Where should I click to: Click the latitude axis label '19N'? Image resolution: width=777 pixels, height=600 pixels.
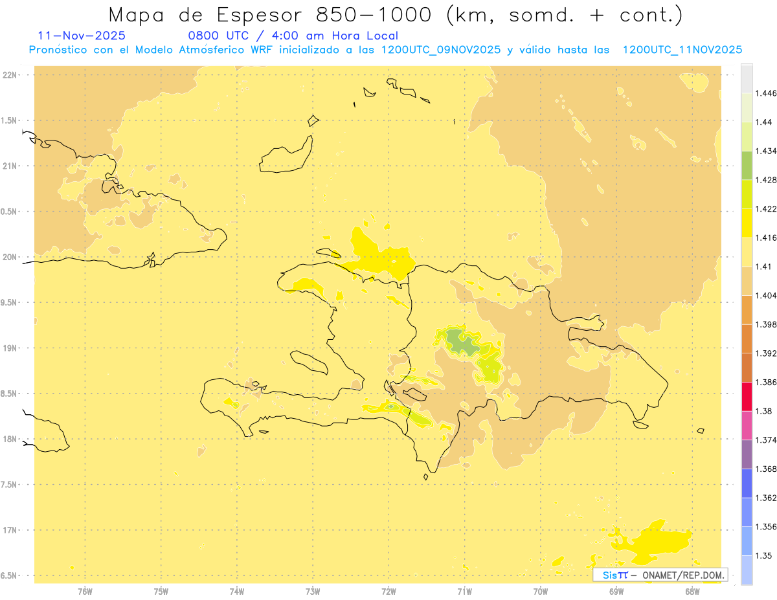(10, 348)
